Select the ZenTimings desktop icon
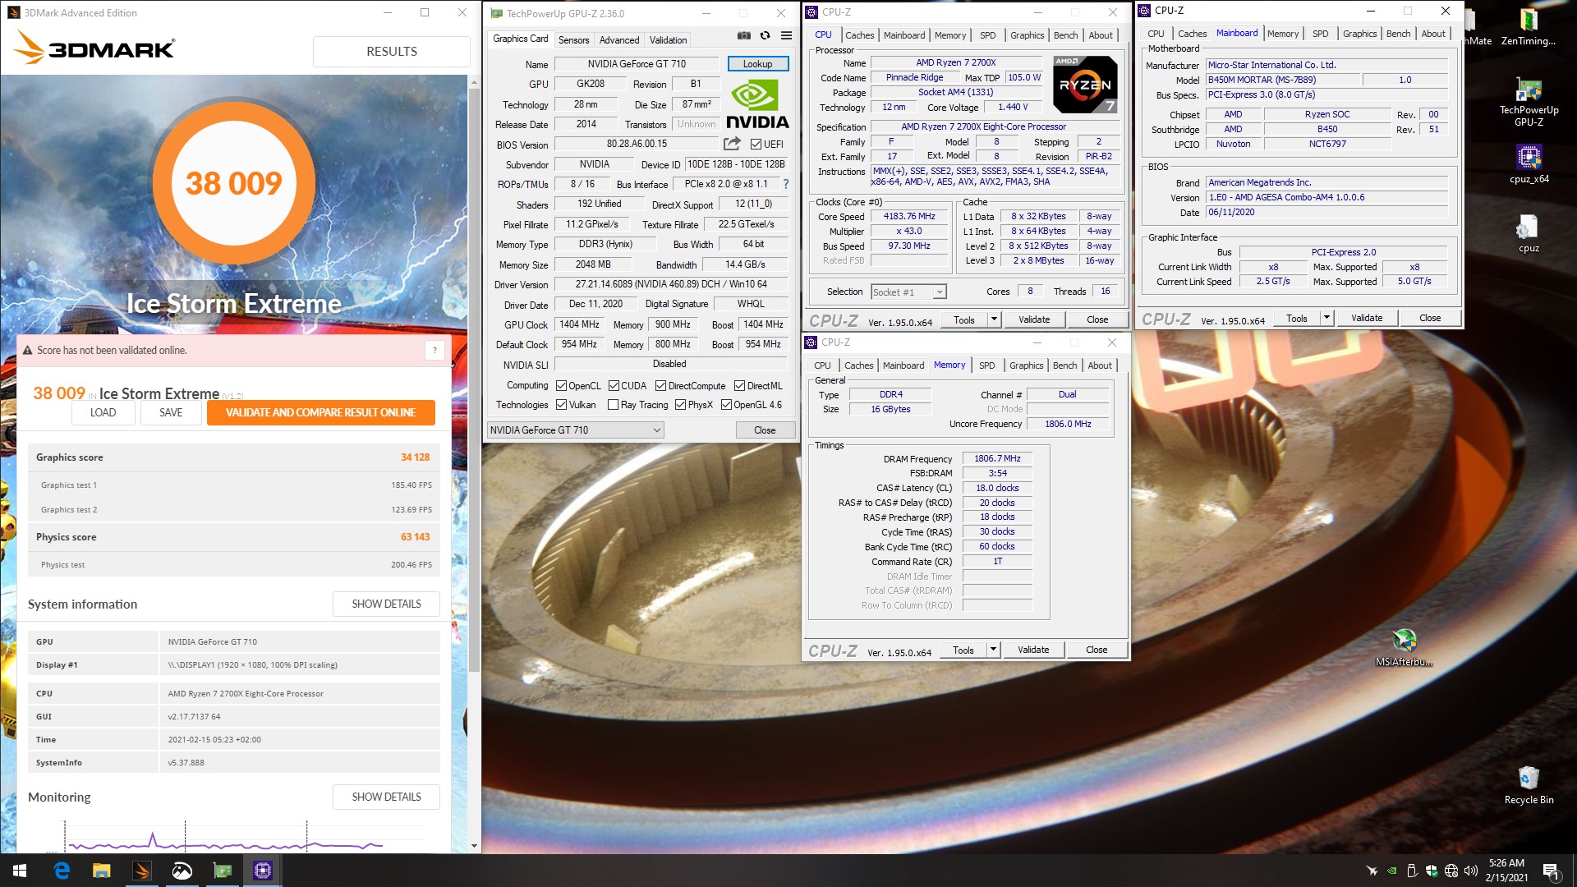Screen dimensions: 1577x887 click(x=1529, y=27)
